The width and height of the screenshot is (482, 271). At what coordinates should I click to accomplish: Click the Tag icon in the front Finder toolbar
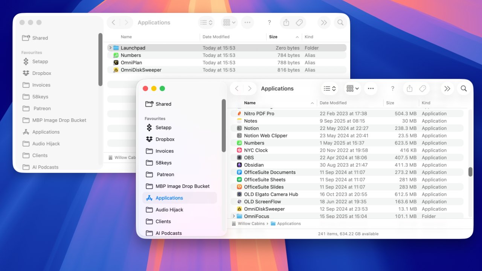(x=423, y=88)
